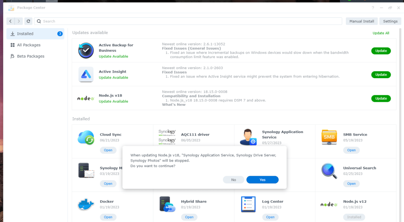Click the Universal Search package name
The height and width of the screenshot is (222, 404).
(x=359, y=168)
